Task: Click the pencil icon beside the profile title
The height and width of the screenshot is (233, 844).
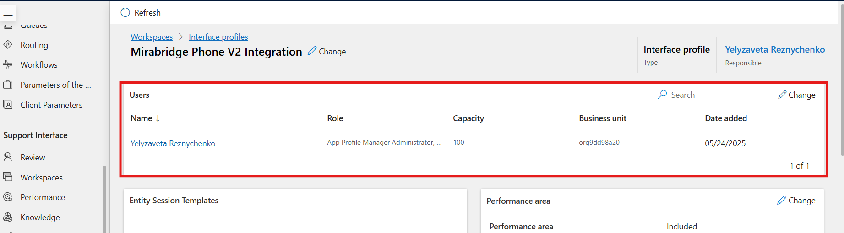Action: click(312, 51)
